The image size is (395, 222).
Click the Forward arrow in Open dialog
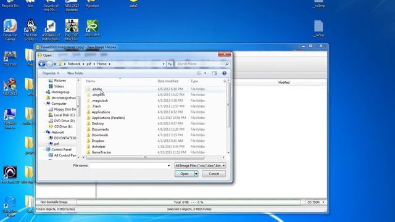pos(49,64)
